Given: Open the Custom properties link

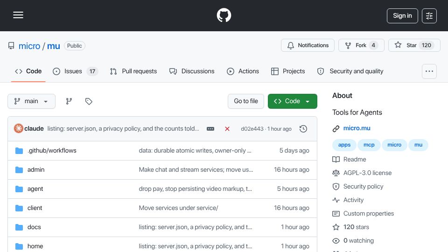Looking at the screenshot, I should point(369,214).
